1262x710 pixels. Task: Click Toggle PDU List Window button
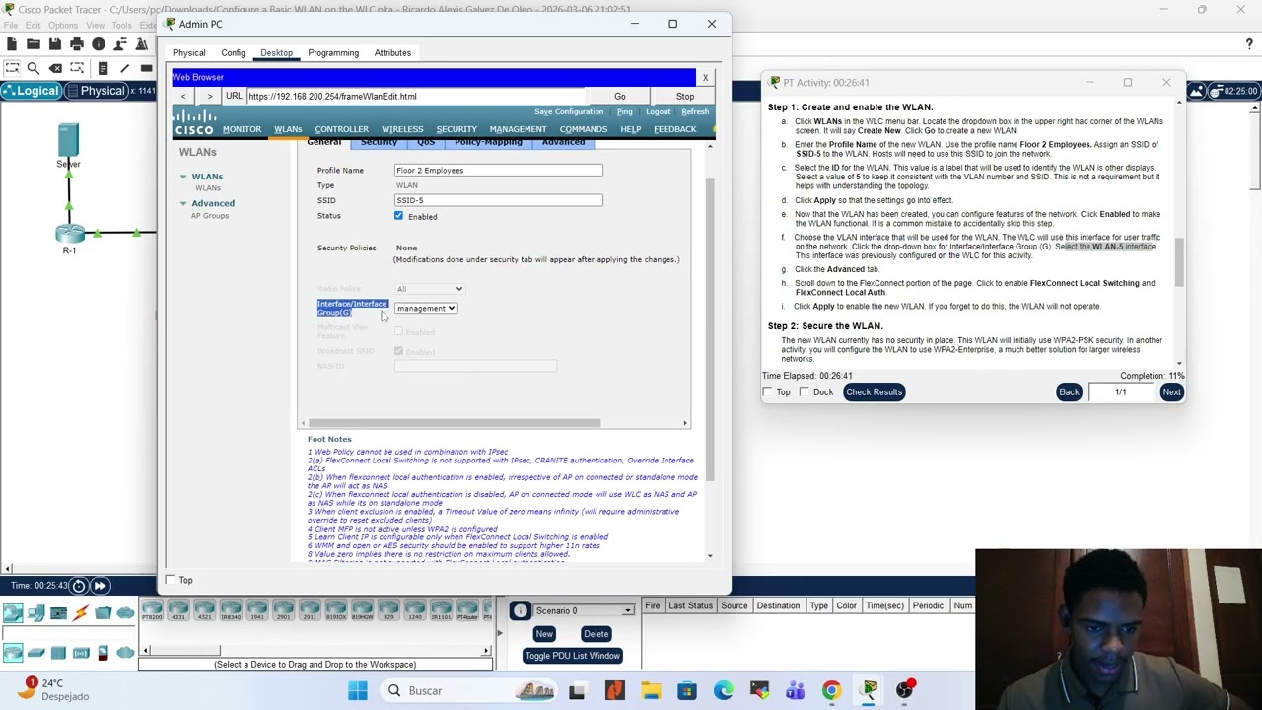pyautogui.click(x=573, y=656)
